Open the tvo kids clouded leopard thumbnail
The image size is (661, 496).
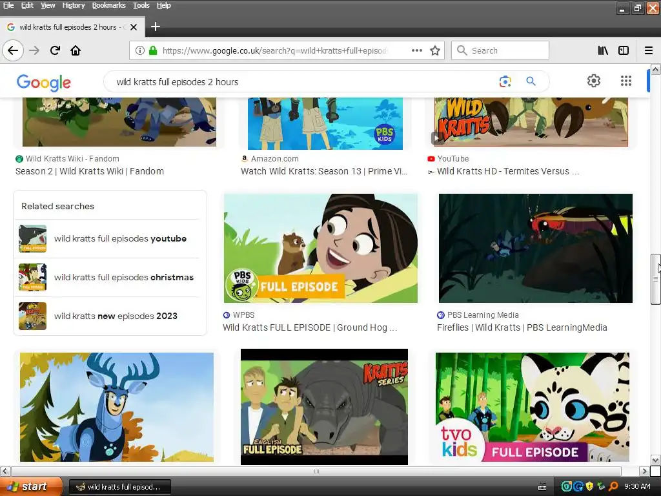pyautogui.click(x=533, y=407)
